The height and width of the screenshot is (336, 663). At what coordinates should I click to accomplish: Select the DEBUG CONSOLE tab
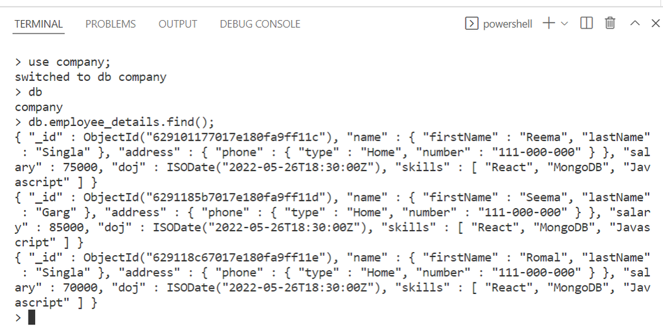[x=260, y=24]
